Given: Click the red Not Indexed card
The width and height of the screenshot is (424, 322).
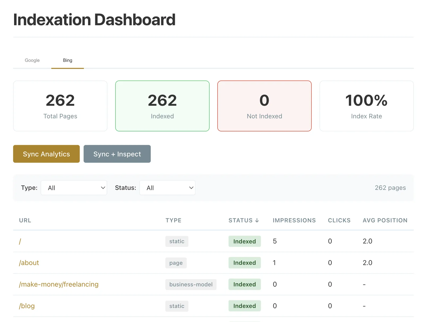Looking at the screenshot, I should (x=264, y=106).
